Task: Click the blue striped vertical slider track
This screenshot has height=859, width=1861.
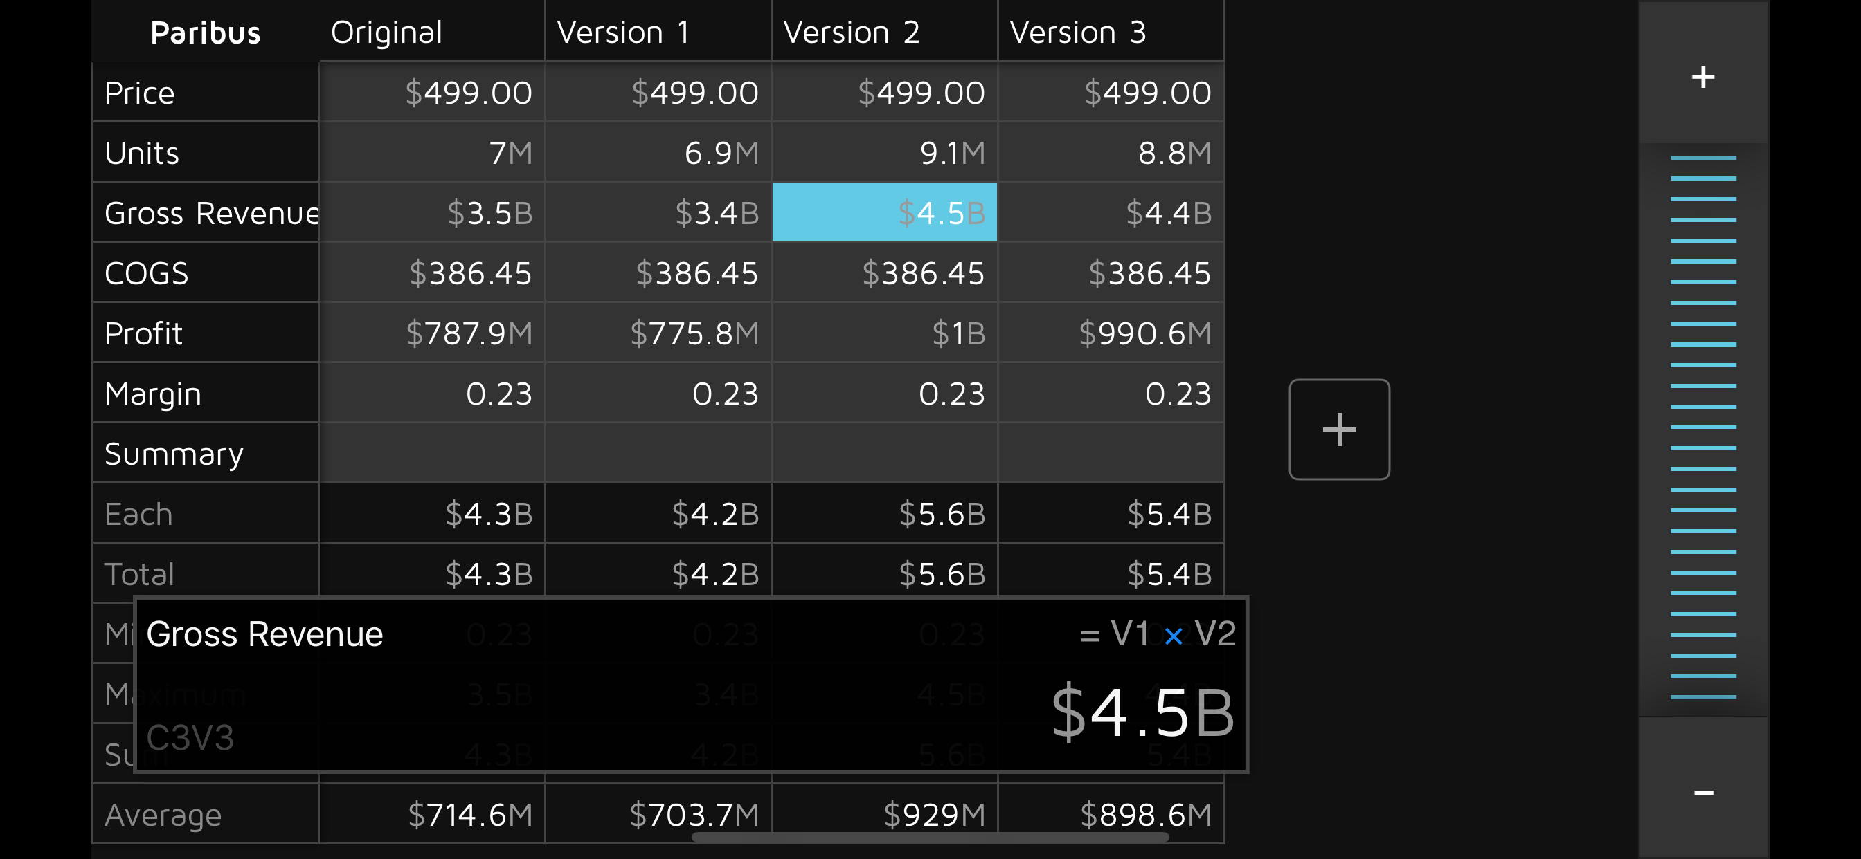Action: click(1702, 426)
